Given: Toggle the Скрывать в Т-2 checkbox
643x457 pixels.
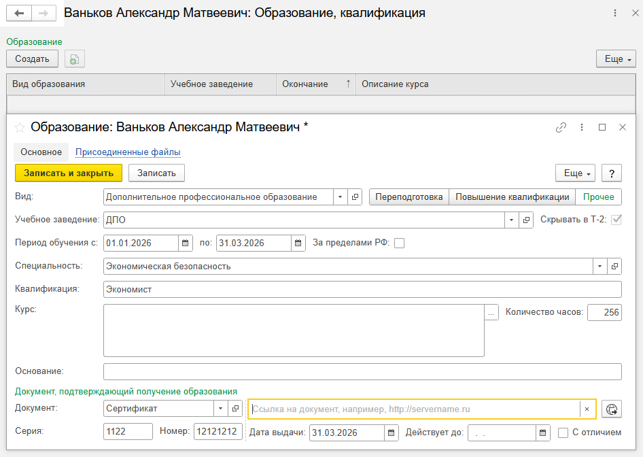Looking at the screenshot, I should point(616,220).
